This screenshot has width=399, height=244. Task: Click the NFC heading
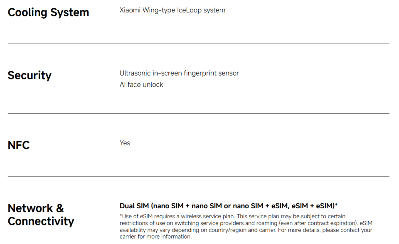[x=19, y=145]
